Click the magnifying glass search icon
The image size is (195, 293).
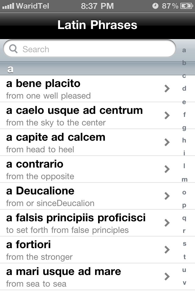click(x=13, y=49)
